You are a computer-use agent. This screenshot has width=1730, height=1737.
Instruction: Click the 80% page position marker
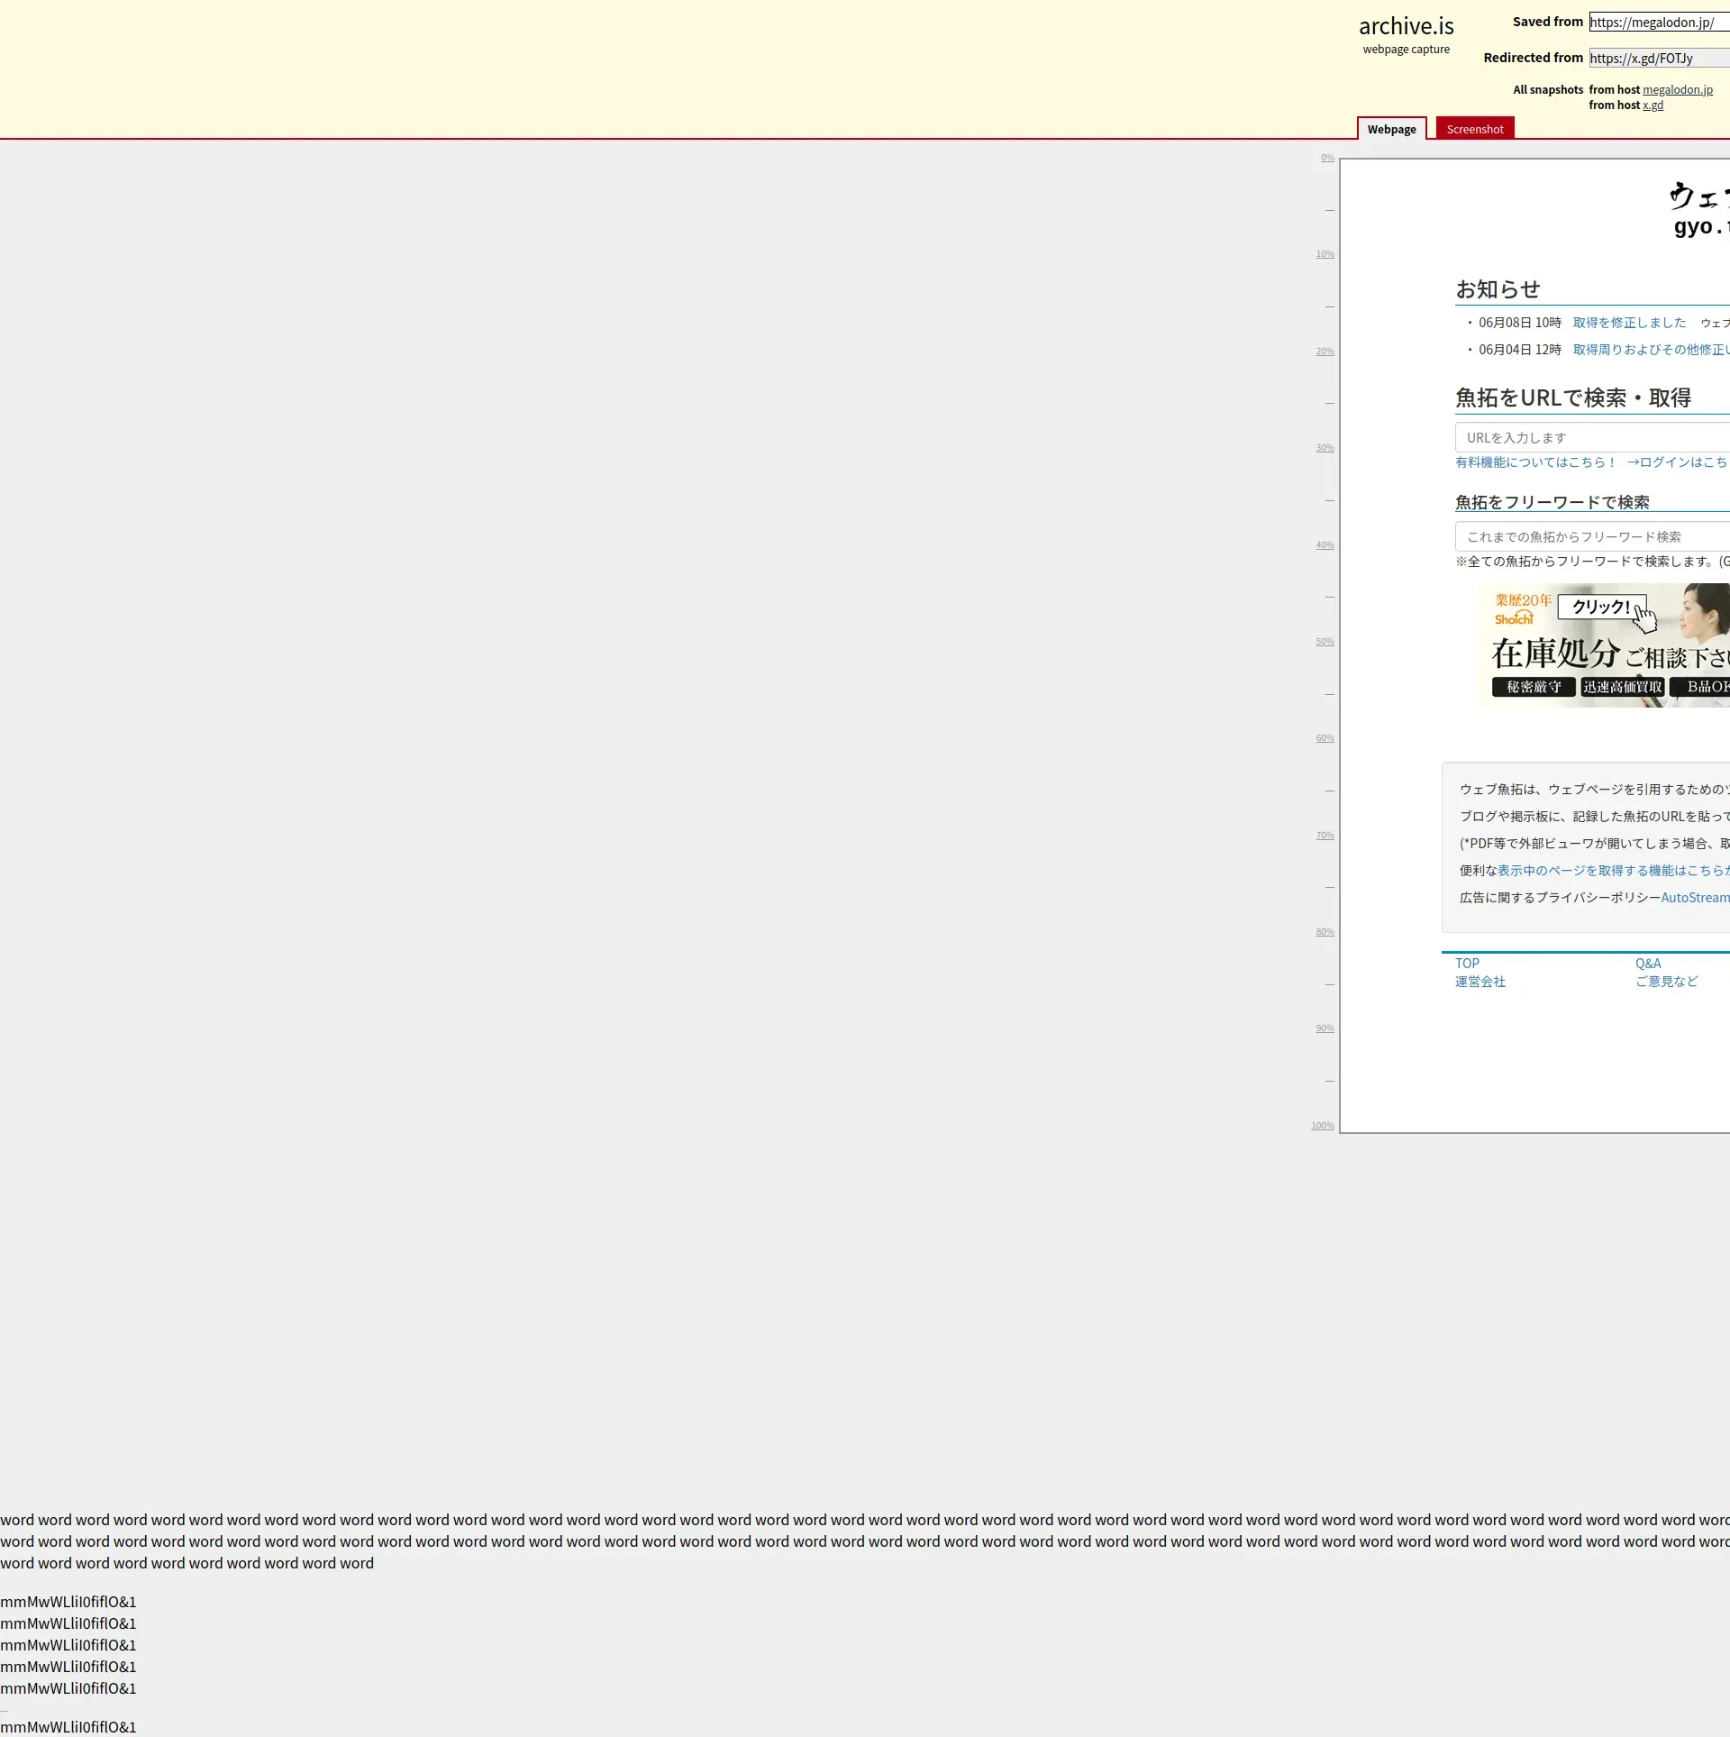(x=1325, y=932)
